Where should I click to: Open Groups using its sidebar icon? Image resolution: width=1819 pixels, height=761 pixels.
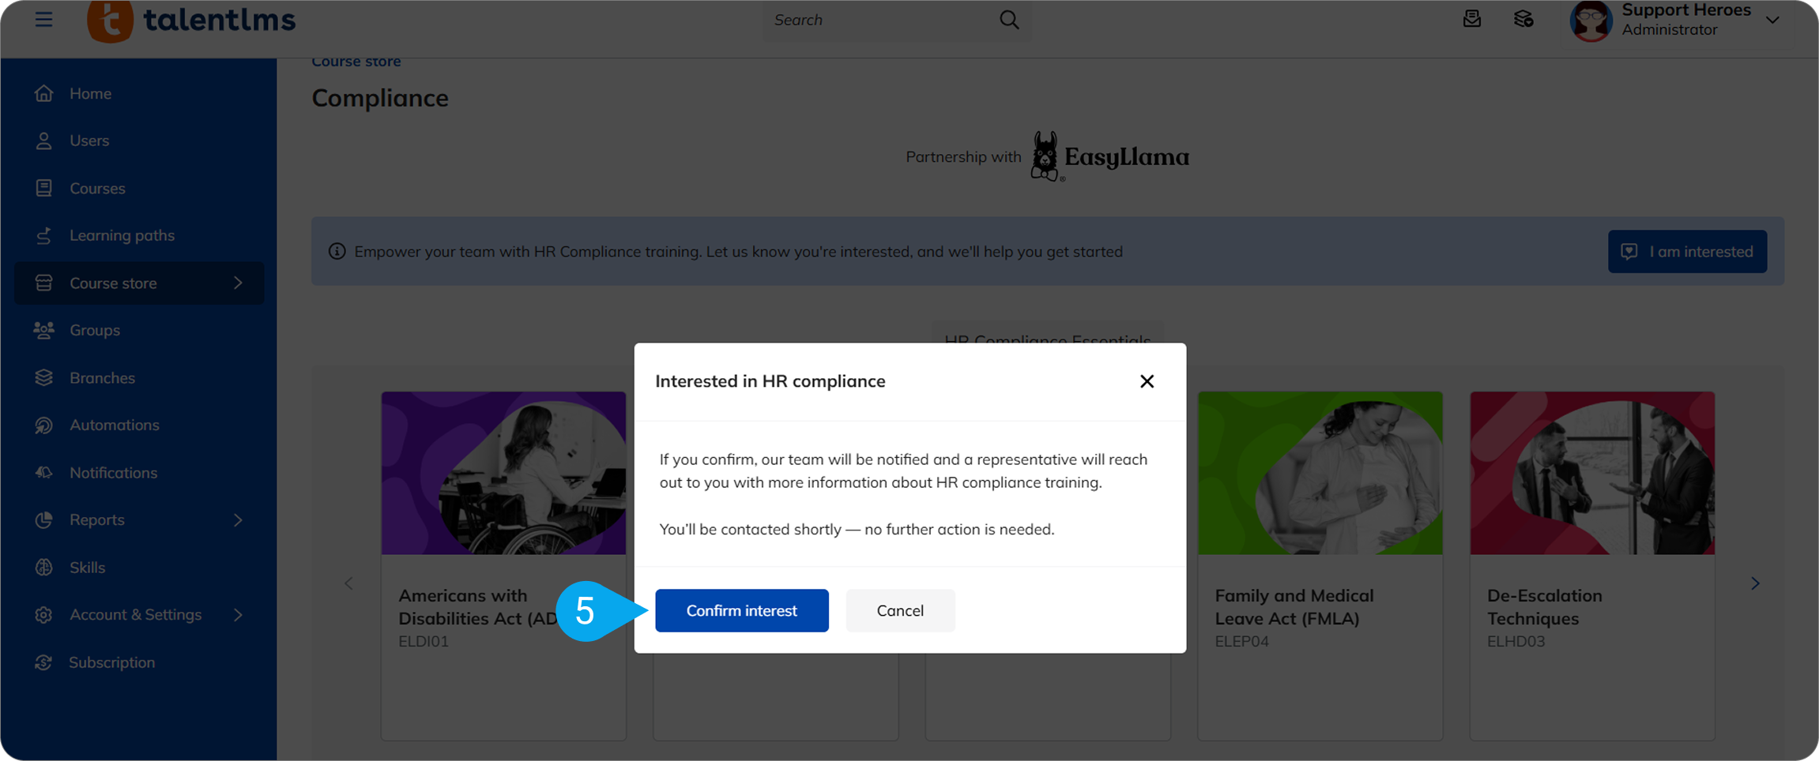click(x=44, y=330)
